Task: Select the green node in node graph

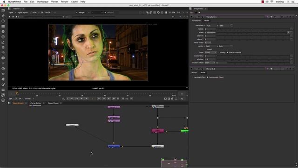Action: [x=185, y=131]
